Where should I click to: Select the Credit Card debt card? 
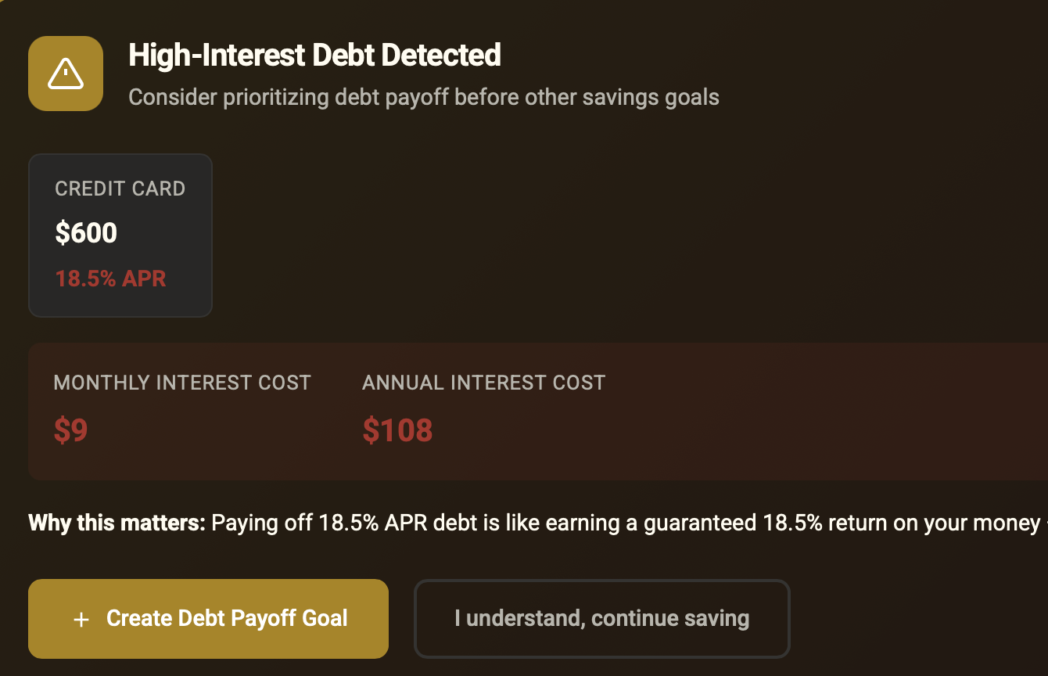click(120, 236)
